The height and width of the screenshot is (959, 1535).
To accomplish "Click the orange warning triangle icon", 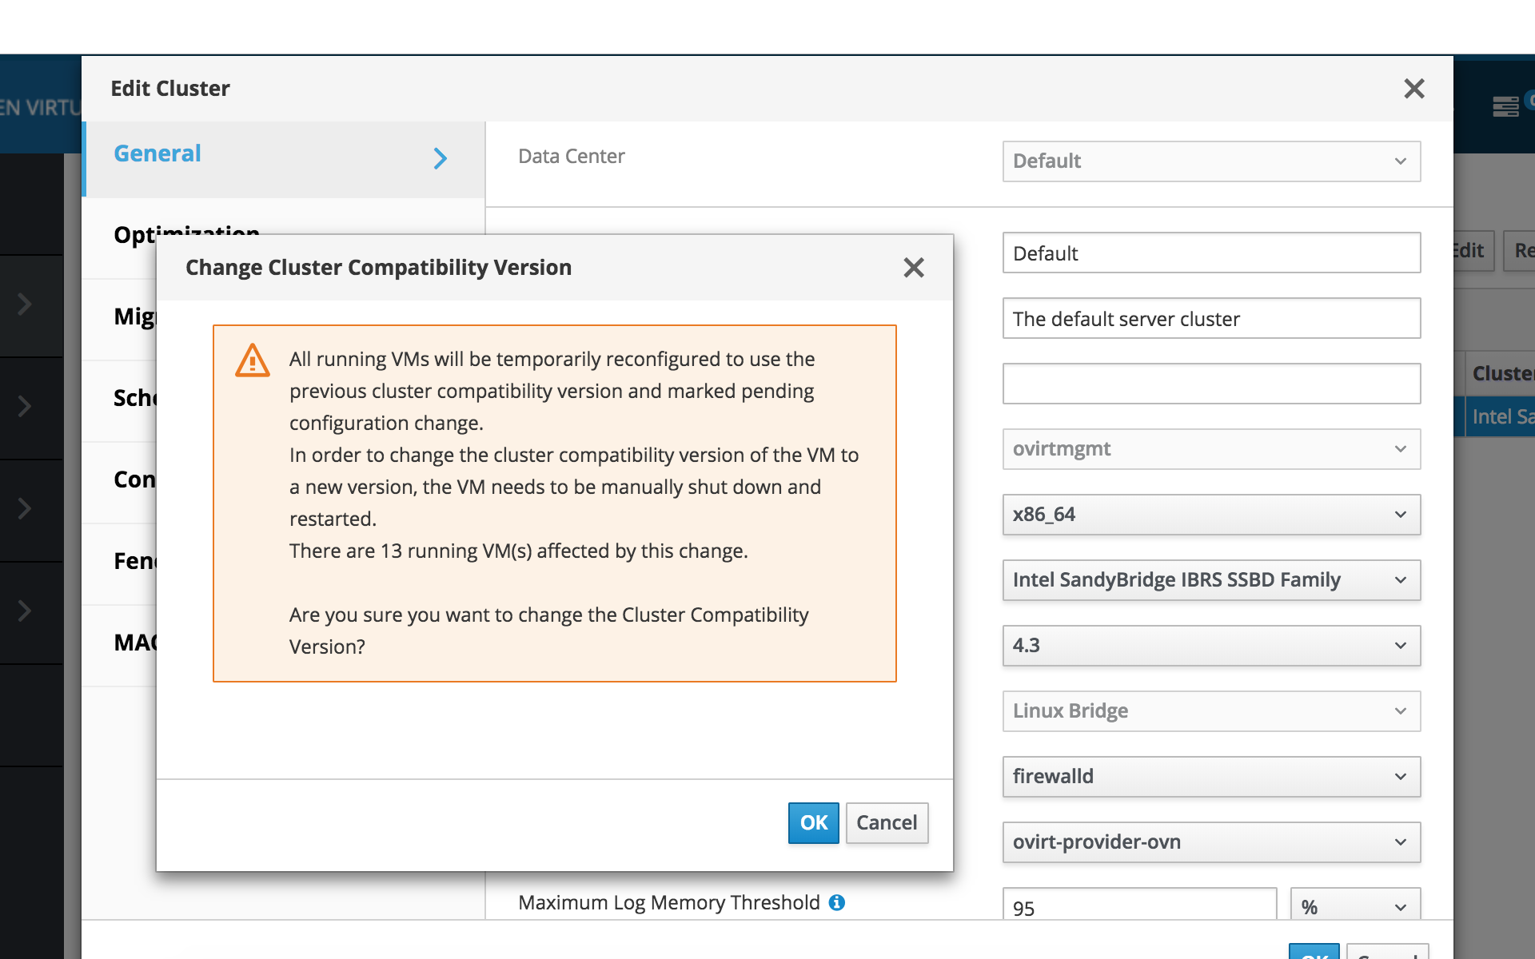I will tap(253, 360).
